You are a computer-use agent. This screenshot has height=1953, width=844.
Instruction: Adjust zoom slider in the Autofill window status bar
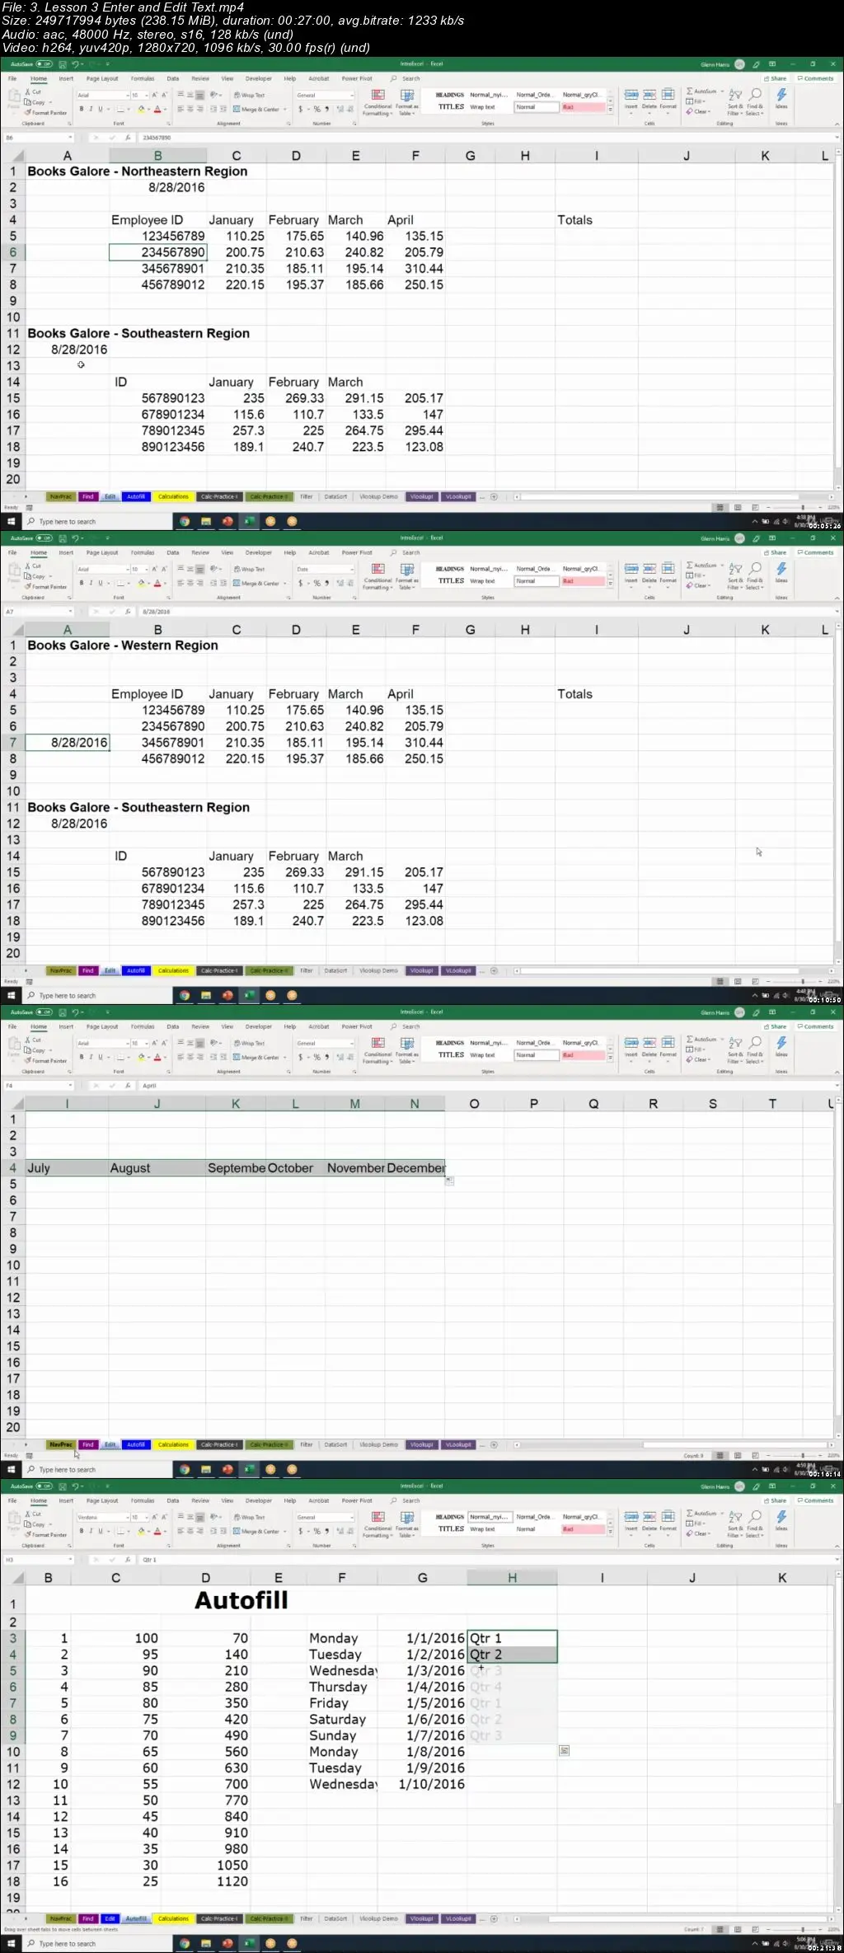802,1930
